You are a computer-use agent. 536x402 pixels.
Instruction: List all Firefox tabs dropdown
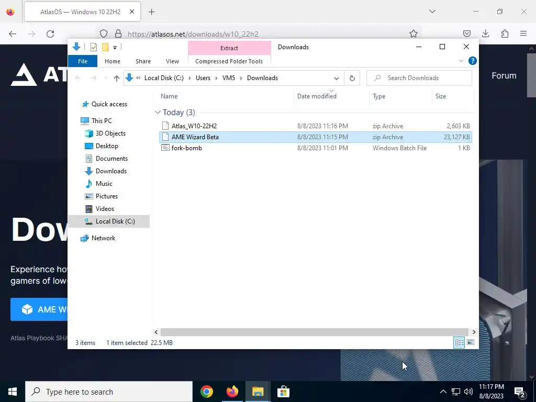(432, 12)
